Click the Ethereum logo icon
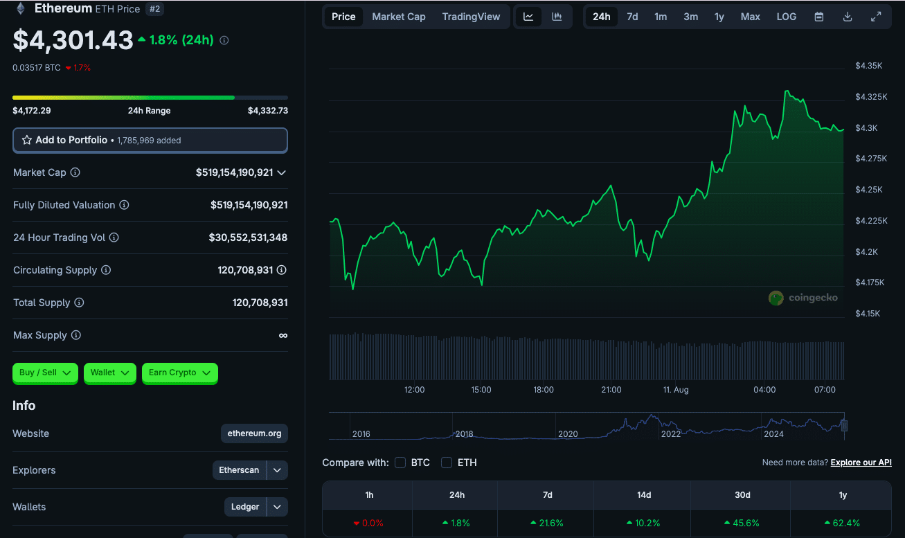This screenshot has height=538, width=905. [x=21, y=9]
